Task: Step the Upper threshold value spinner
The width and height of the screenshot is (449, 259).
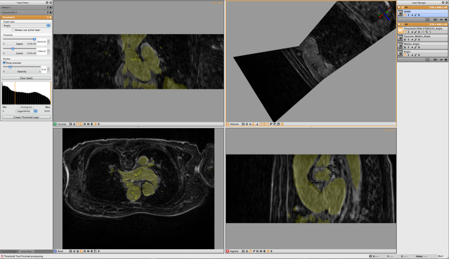Action: click(x=49, y=42)
